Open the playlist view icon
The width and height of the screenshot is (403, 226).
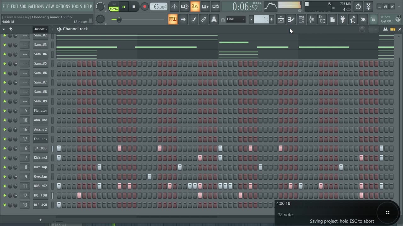281,19
